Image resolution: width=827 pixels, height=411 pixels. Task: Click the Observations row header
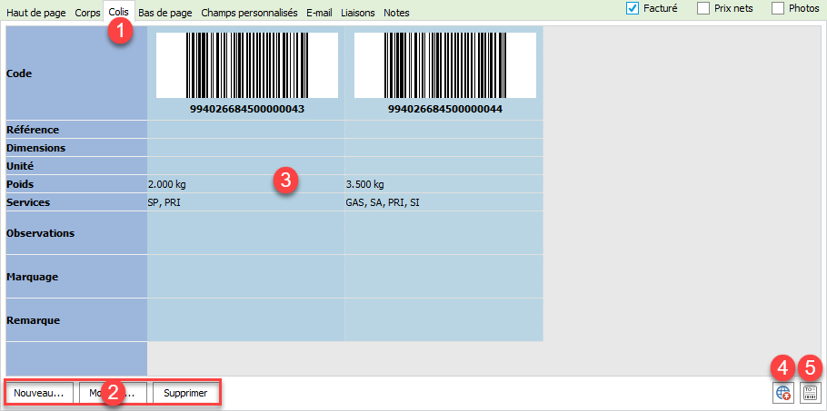(x=76, y=232)
